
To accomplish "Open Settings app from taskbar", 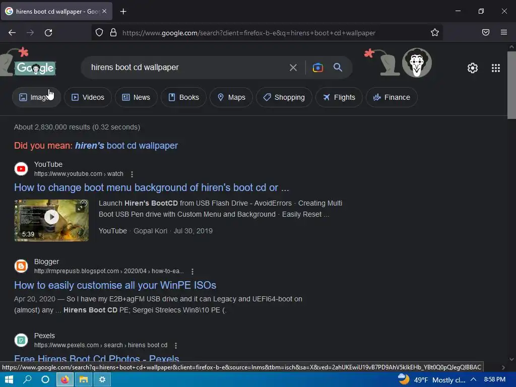I will (x=102, y=380).
